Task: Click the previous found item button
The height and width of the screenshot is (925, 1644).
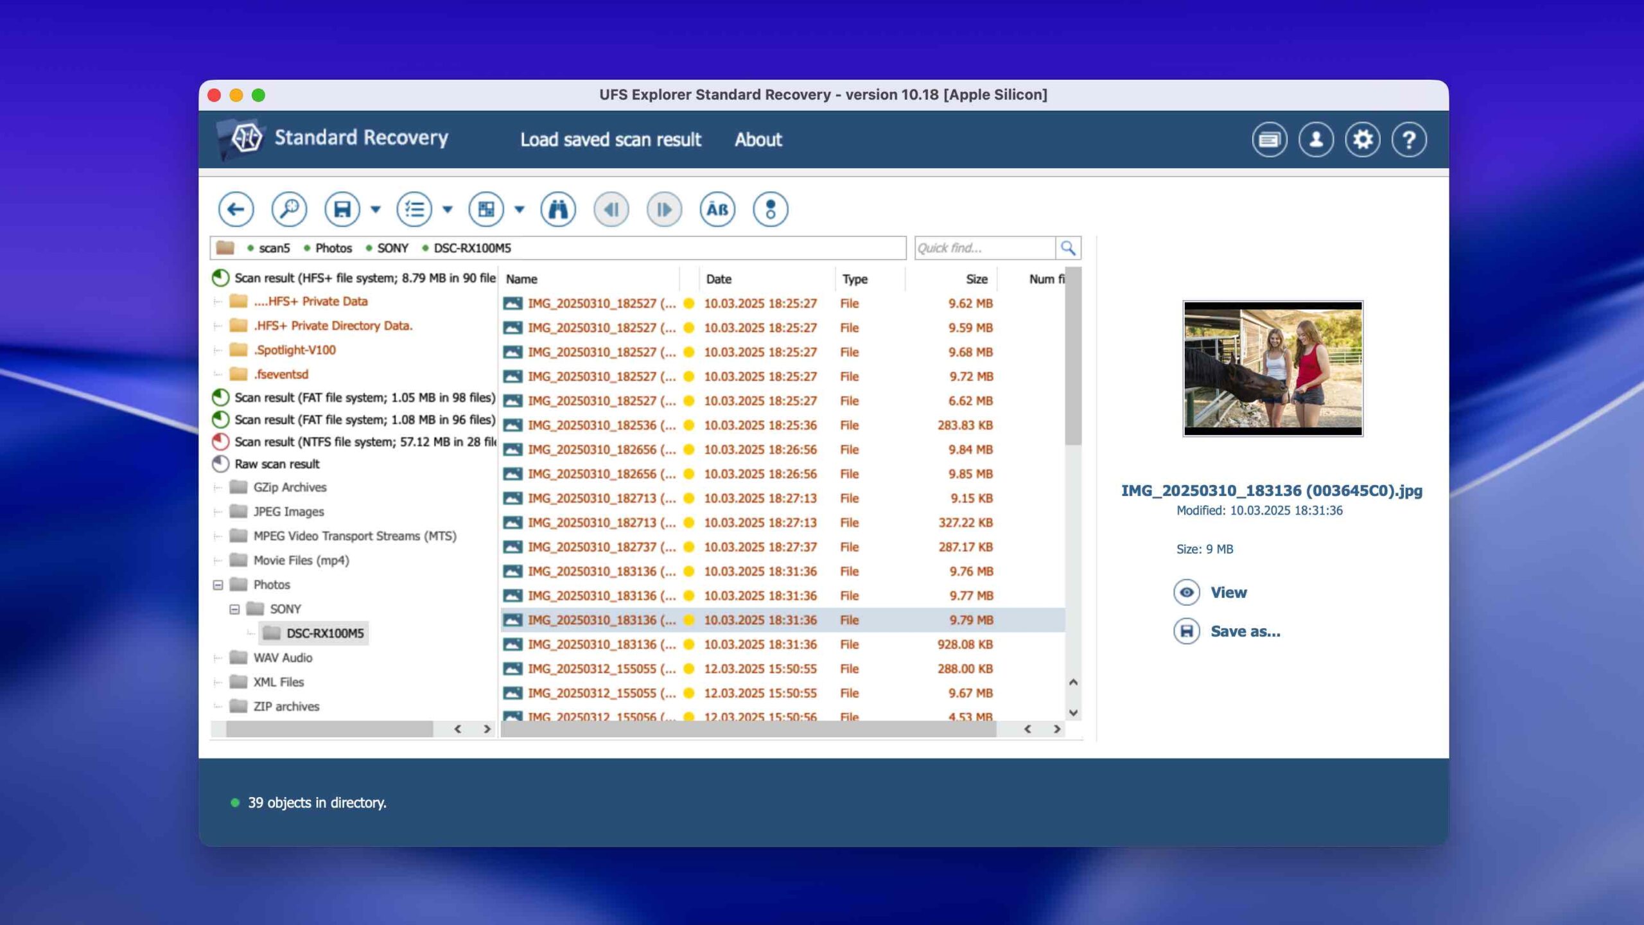Action: pos(611,209)
